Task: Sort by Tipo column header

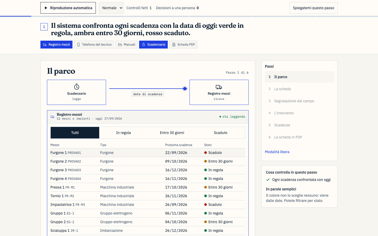Action: pos(103,145)
